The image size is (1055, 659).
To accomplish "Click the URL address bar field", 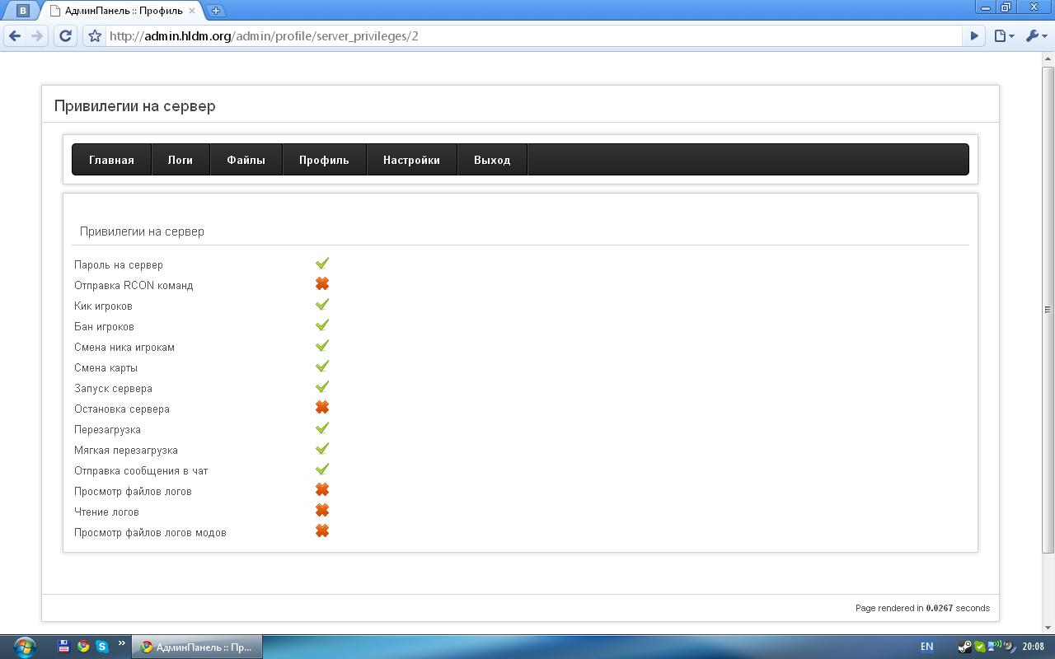I will [x=527, y=36].
